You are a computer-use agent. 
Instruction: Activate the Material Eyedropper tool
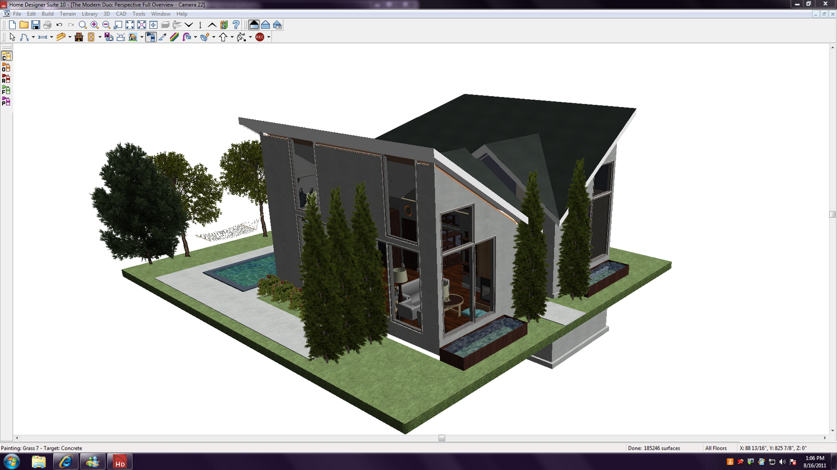click(x=162, y=37)
